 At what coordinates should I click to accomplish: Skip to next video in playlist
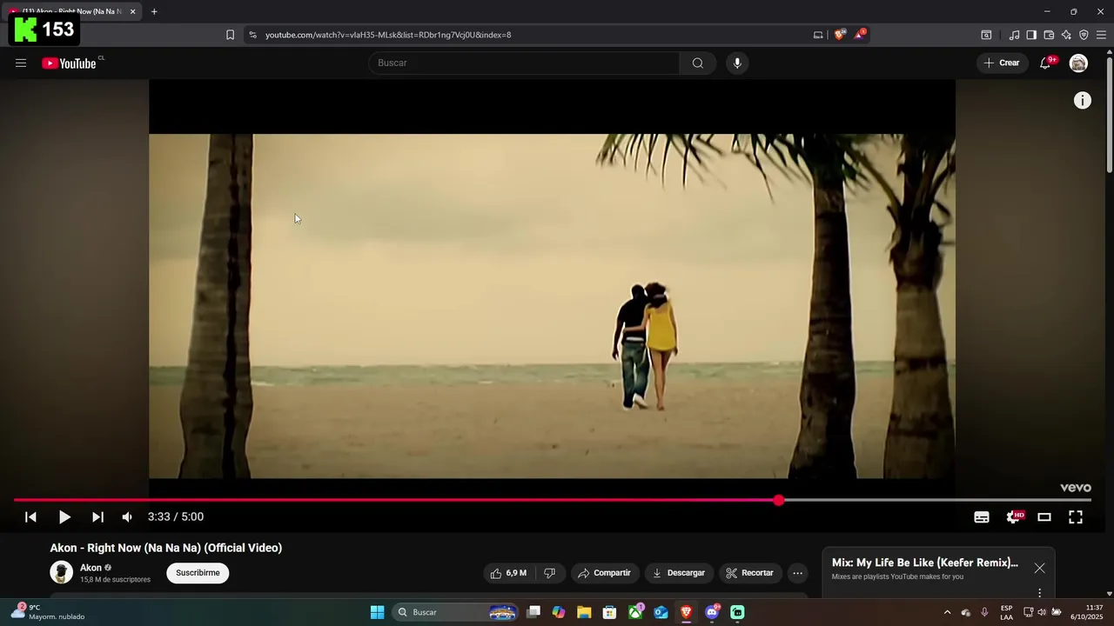point(97,516)
